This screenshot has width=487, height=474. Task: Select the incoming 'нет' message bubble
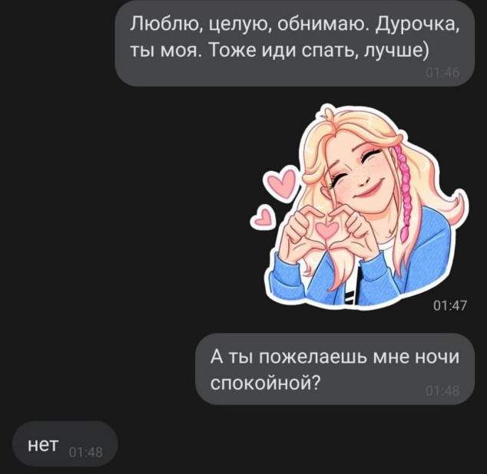pyautogui.click(x=65, y=444)
